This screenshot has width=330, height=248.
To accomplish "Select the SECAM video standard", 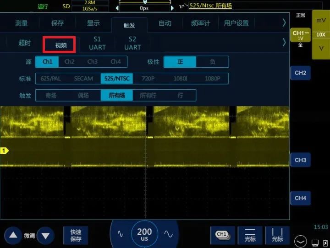I will tap(83, 79).
